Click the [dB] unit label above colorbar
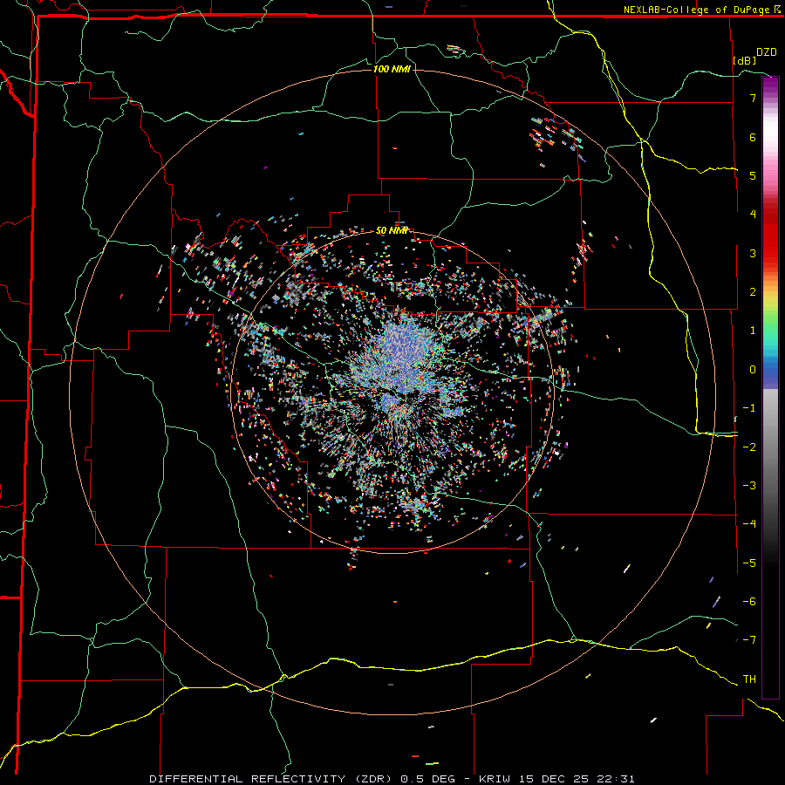 [x=745, y=60]
